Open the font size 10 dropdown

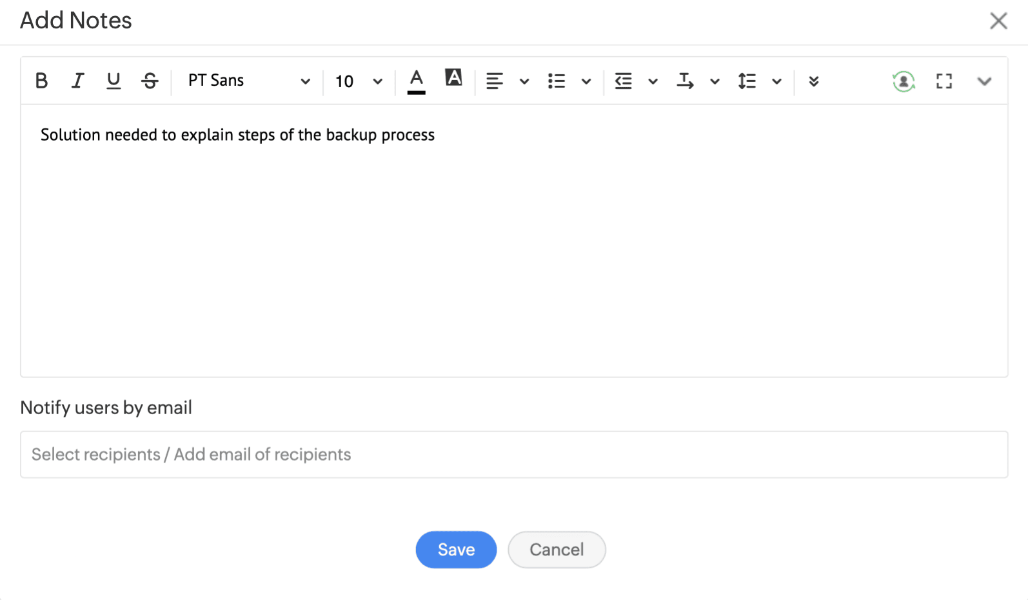358,81
